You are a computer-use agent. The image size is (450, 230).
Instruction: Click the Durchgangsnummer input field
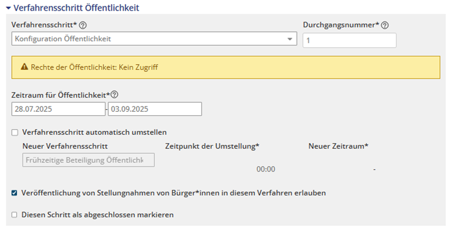[x=349, y=41]
